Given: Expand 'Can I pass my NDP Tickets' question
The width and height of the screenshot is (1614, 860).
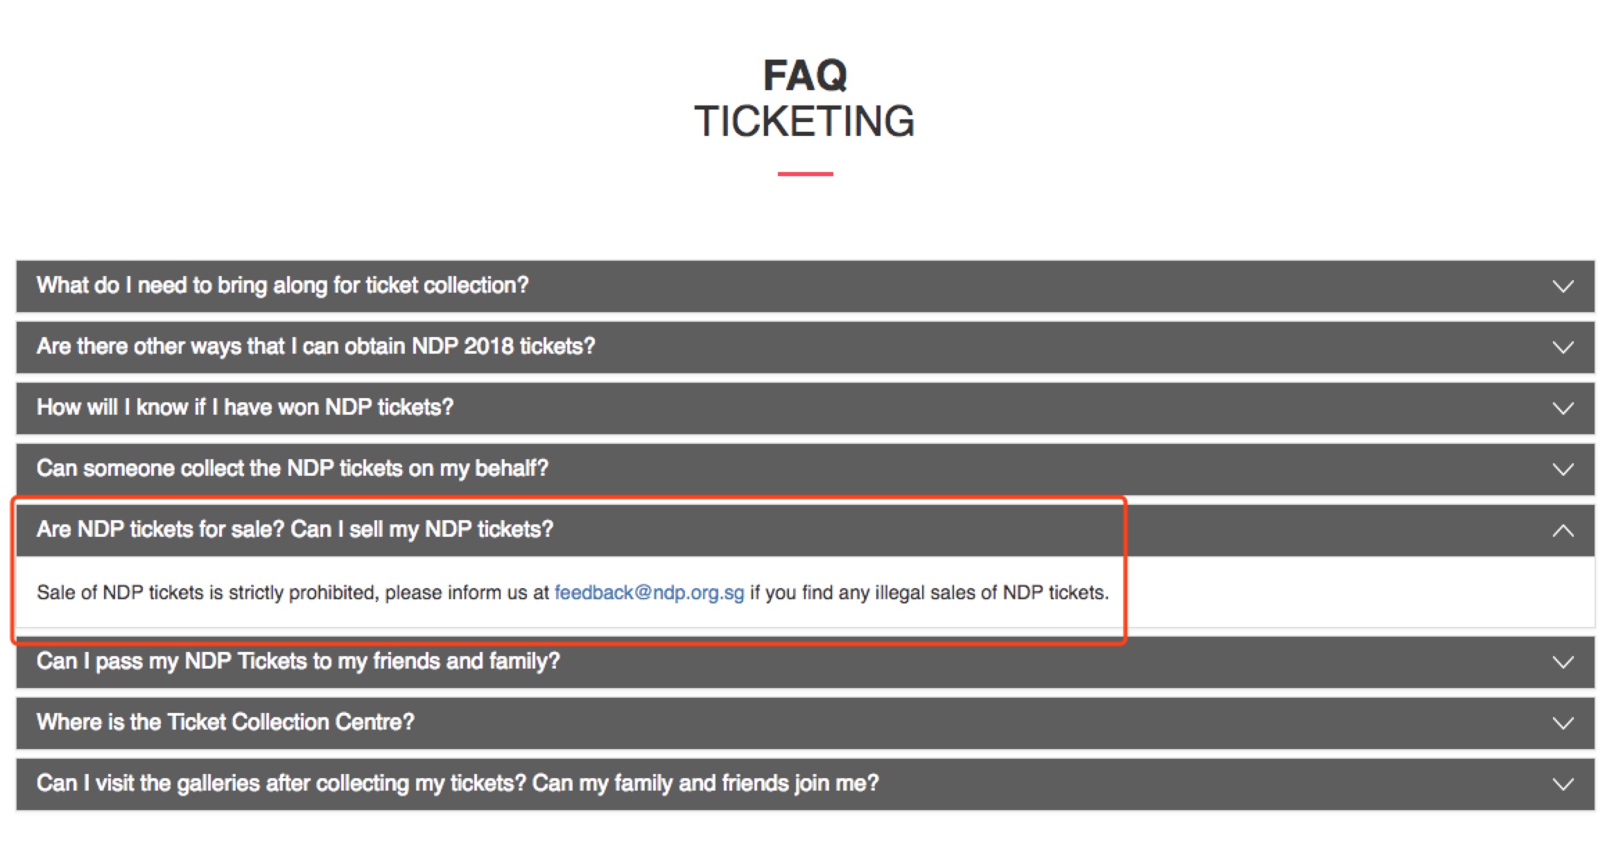Looking at the screenshot, I should (x=297, y=661).
